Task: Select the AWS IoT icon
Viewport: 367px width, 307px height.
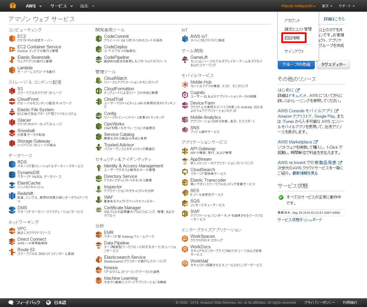Action: (x=185, y=38)
